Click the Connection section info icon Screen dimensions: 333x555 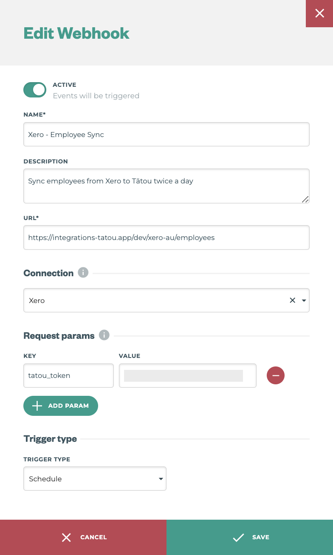pyautogui.click(x=83, y=272)
